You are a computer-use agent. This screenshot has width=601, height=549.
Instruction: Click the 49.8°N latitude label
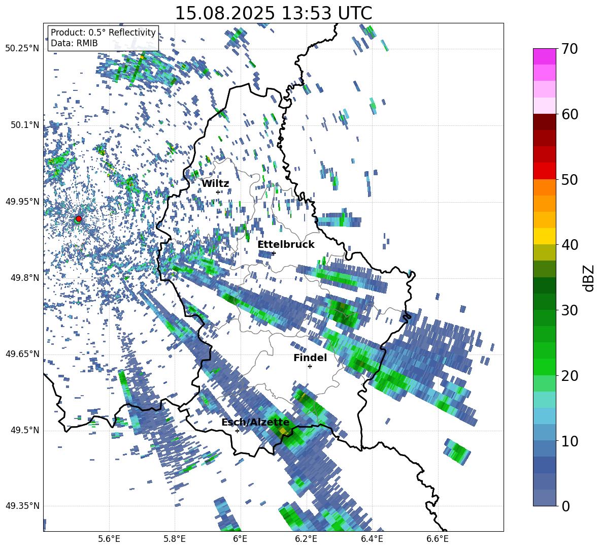(25, 278)
